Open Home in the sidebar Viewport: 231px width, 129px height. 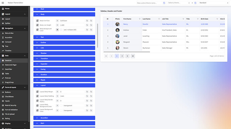[14, 9]
